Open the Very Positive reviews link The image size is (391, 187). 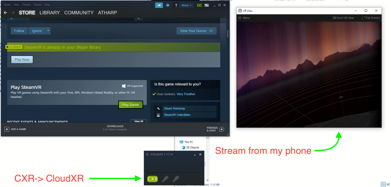186,94
